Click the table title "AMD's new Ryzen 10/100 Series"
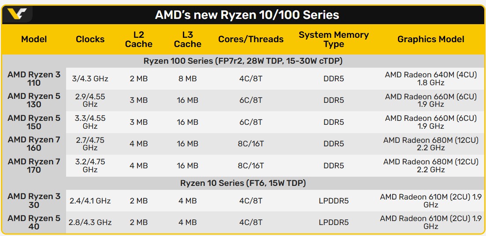The height and width of the screenshot is (236, 486). click(x=247, y=15)
